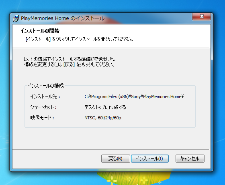Screen dimensions: 225x185
Task: Click the installer icon in the title bar
Action: point(16,18)
